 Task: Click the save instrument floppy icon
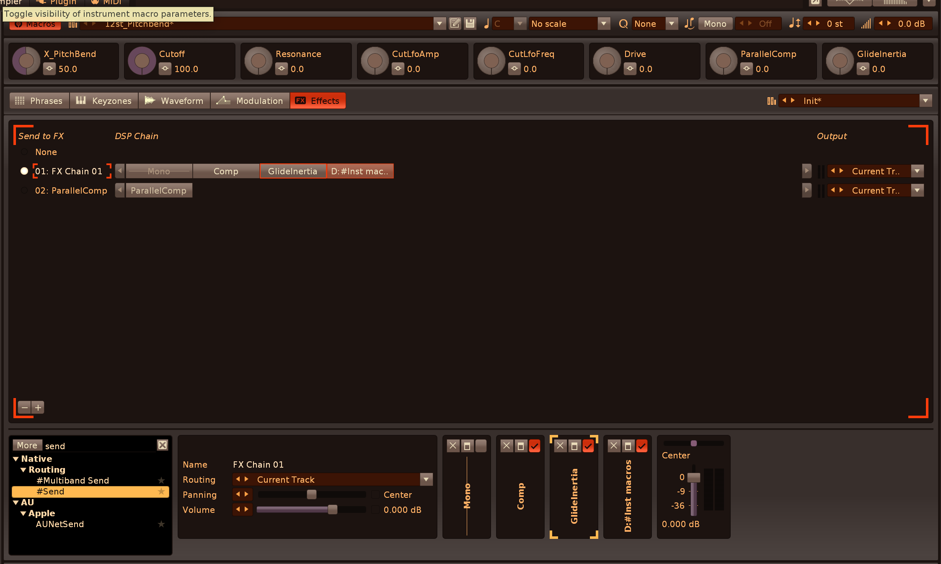[x=470, y=23]
